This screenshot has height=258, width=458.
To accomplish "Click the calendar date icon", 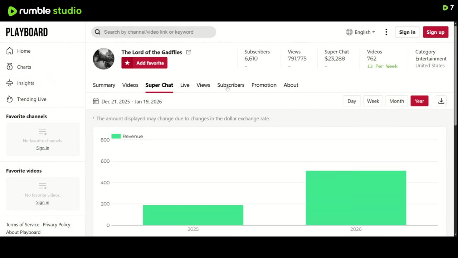I will (96, 101).
